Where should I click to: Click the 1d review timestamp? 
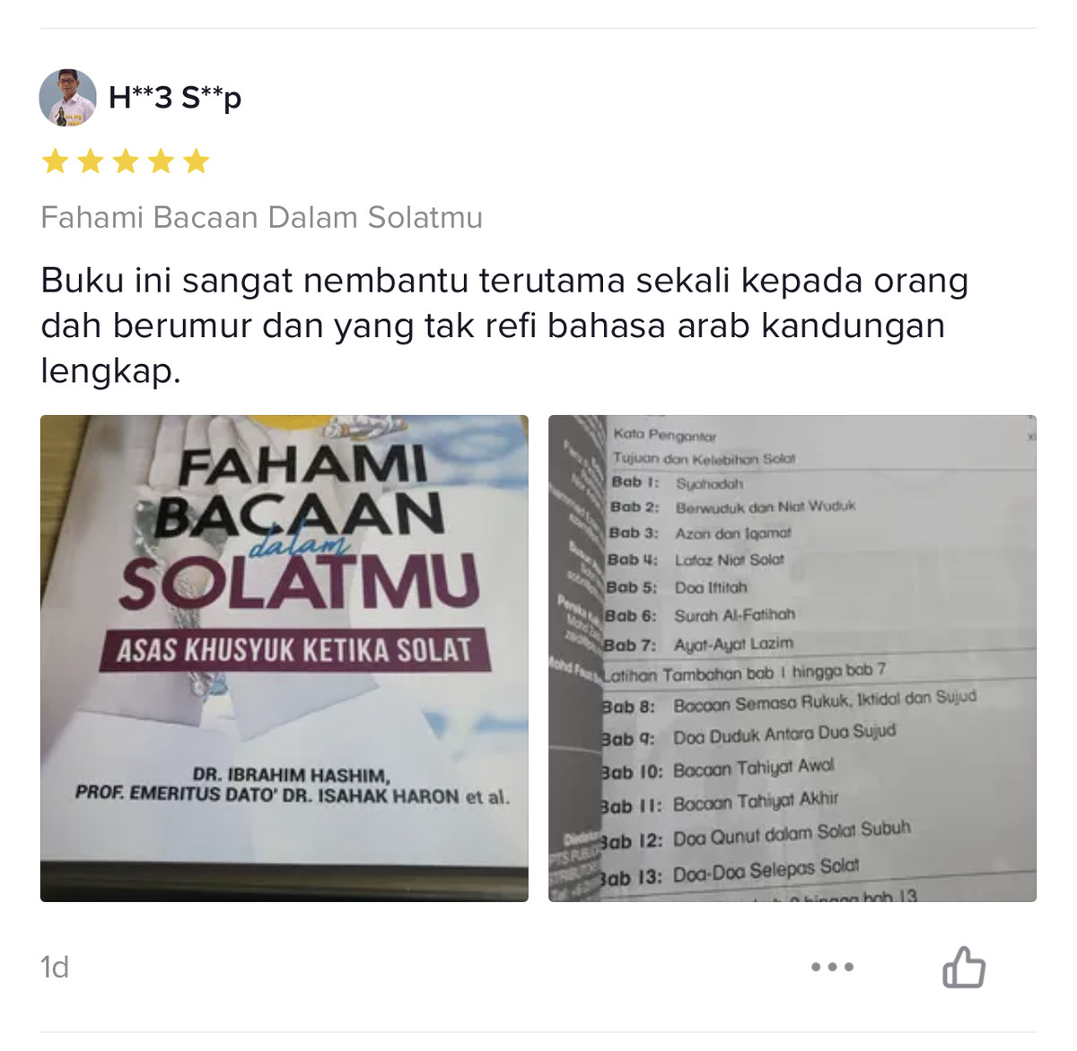[55, 967]
